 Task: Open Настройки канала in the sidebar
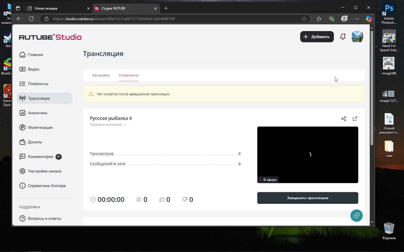45,171
